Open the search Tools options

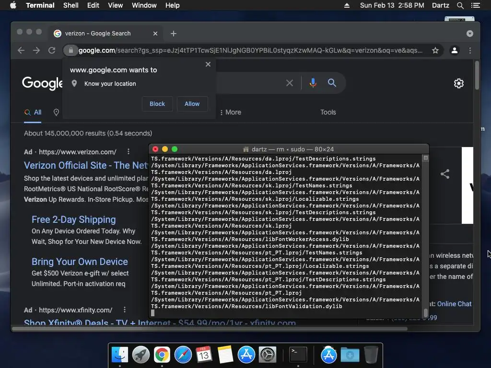coord(328,112)
